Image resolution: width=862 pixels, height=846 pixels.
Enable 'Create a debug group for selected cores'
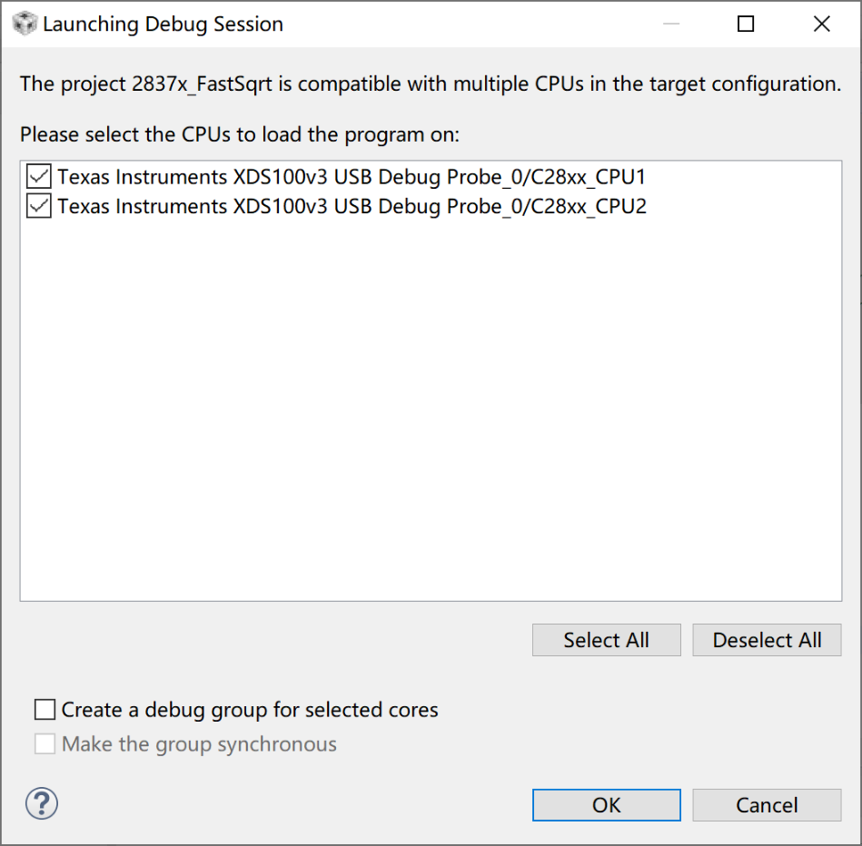[x=45, y=710]
